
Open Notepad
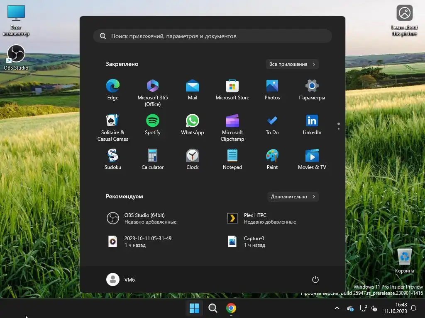click(232, 159)
